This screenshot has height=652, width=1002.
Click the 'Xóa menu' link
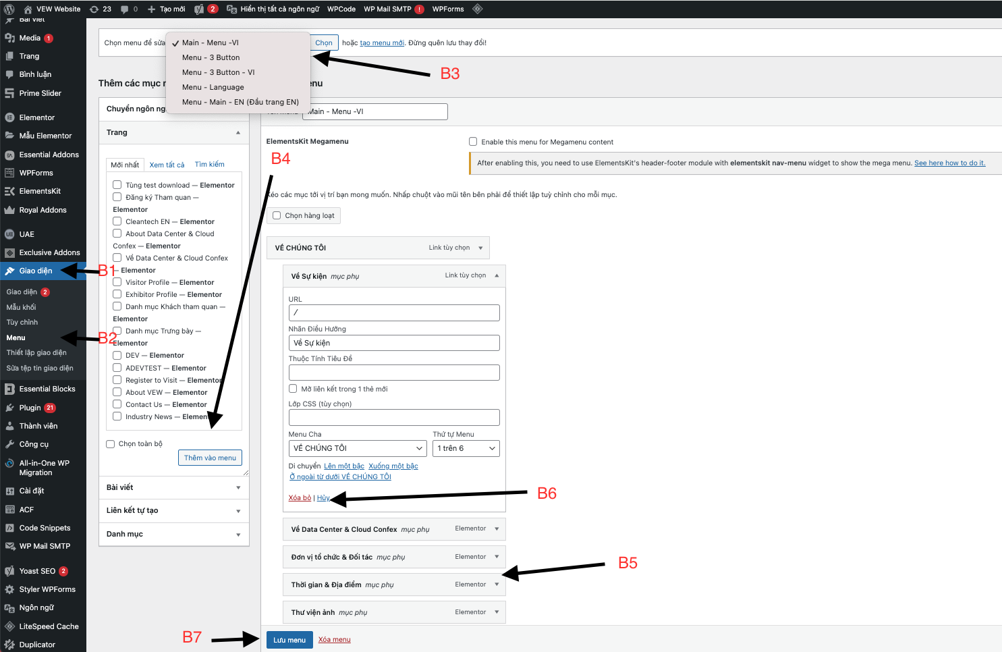click(335, 640)
